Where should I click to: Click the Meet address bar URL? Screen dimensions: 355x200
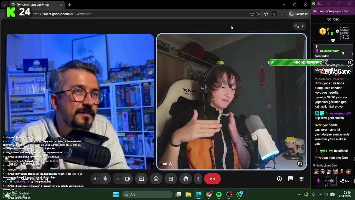coord(62,14)
